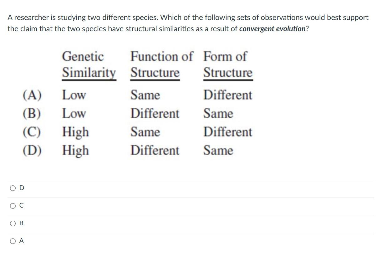Click the word High in option (C) row
Screen dimensions: 382x255
(x=76, y=132)
